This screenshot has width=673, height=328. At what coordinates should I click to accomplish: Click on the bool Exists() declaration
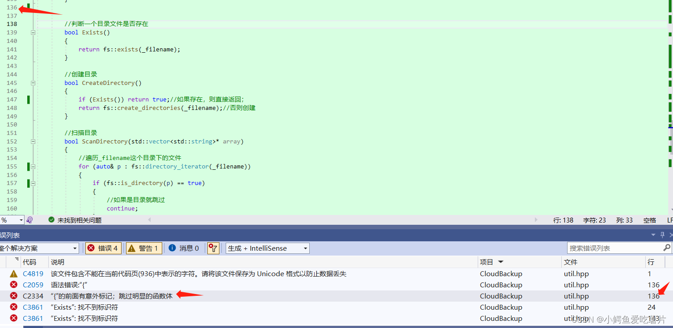(x=87, y=33)
